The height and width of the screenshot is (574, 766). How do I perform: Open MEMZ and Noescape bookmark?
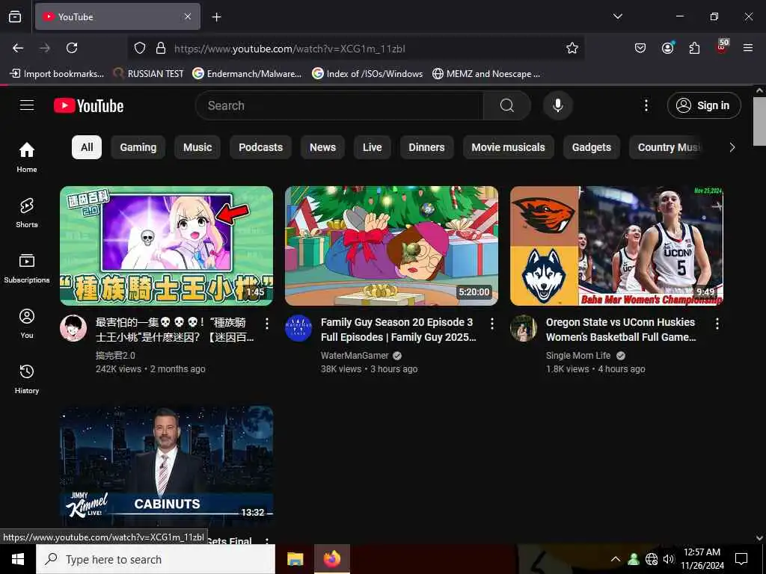click(x=486, y=74)
